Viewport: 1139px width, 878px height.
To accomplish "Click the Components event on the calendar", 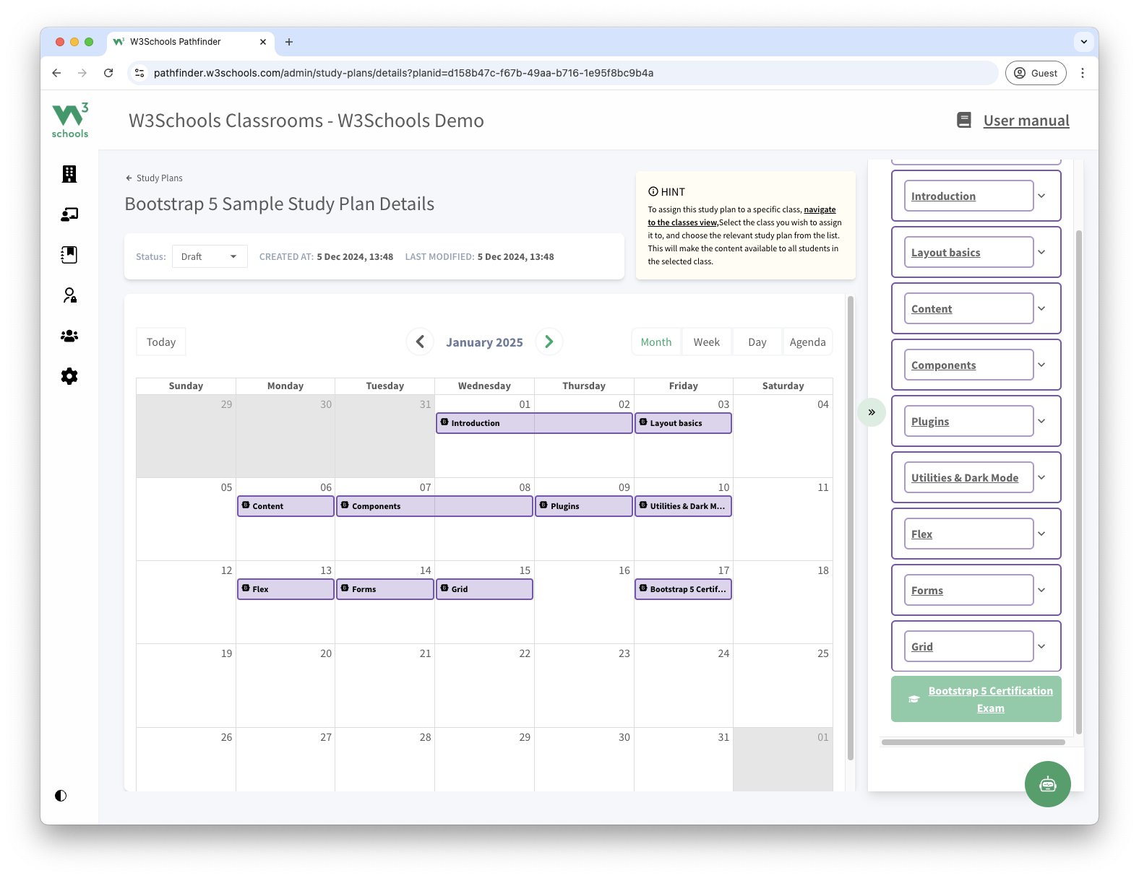I will tap(434, 506).
